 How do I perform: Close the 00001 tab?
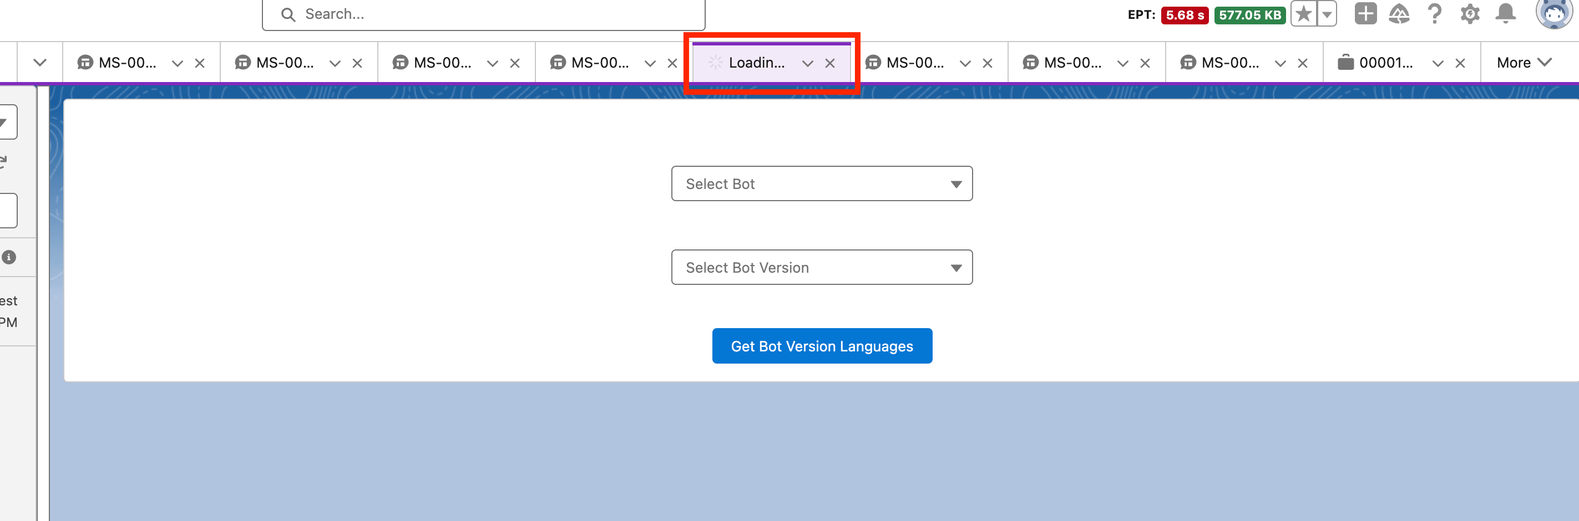(1460, 63)
